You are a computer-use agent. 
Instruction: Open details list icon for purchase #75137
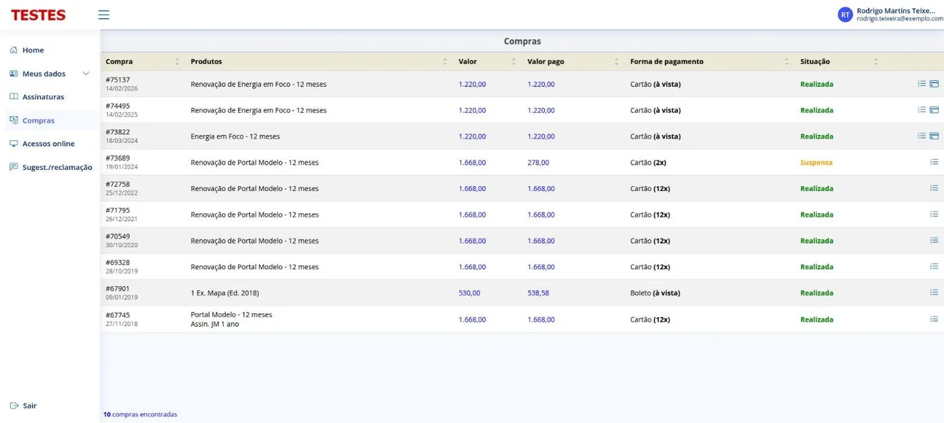tap(922, 84)
